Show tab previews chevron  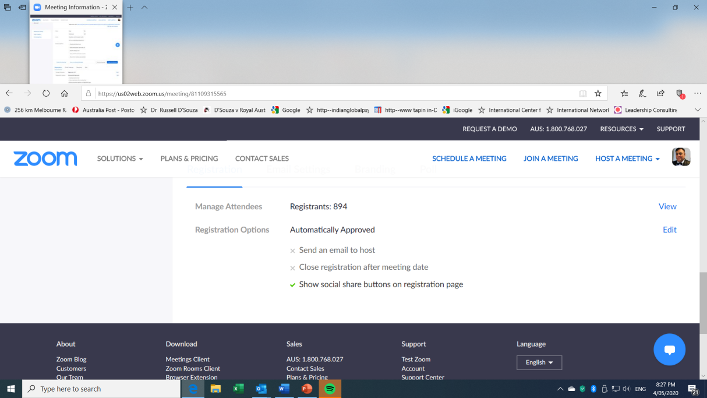click(144, 8)
